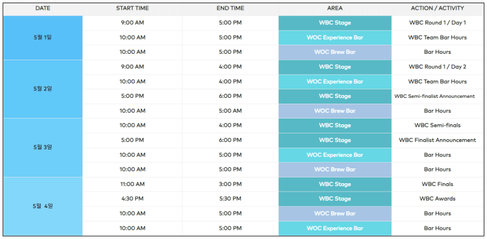Select the 5월 2일 date cell

tap(43, 89)
